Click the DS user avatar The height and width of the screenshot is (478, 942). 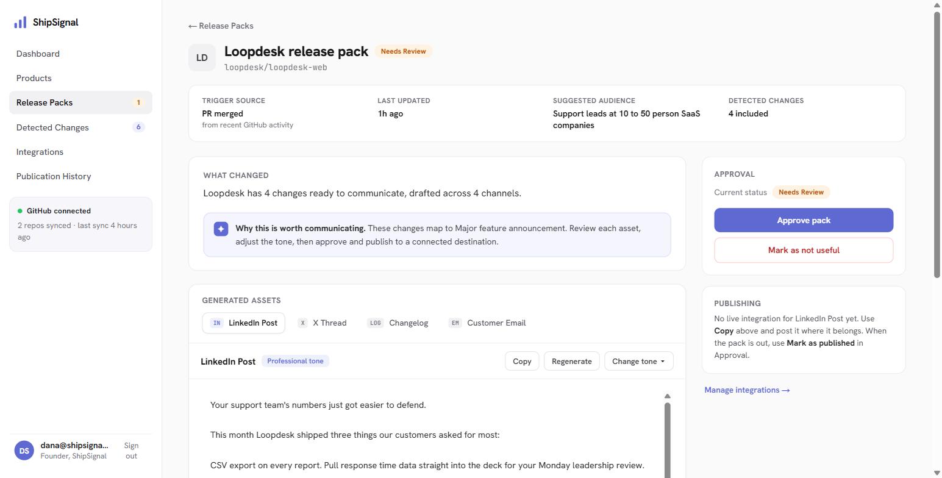pos(24,451)
